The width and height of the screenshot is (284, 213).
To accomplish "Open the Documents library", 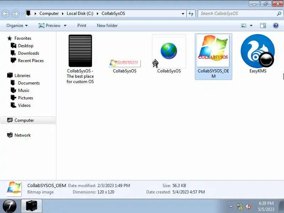I will [29, 83].
